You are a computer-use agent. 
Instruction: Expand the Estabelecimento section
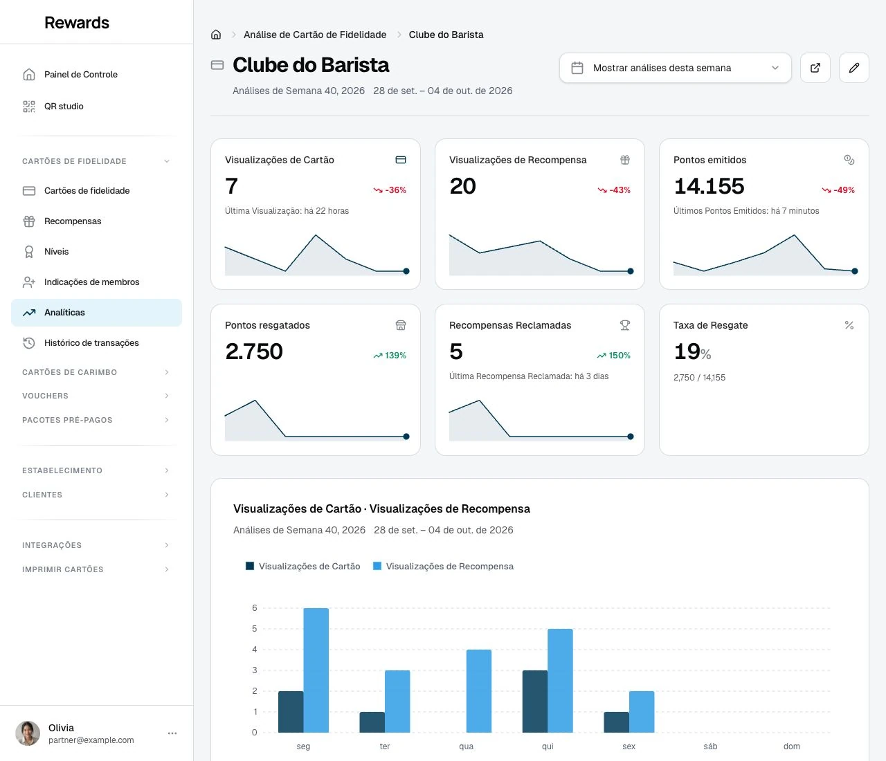(x=96, y=470)
